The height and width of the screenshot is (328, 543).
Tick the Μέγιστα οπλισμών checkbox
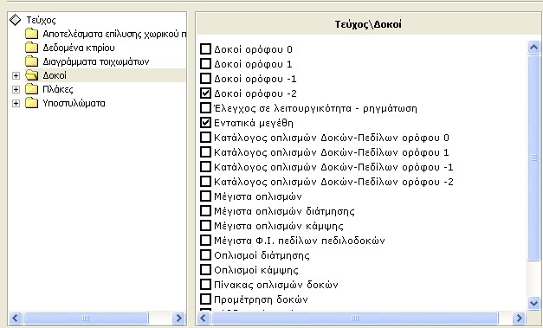(x=206, y=196)
